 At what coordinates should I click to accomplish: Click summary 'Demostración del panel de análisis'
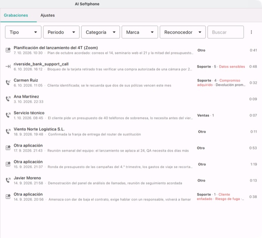click(115, 183)
